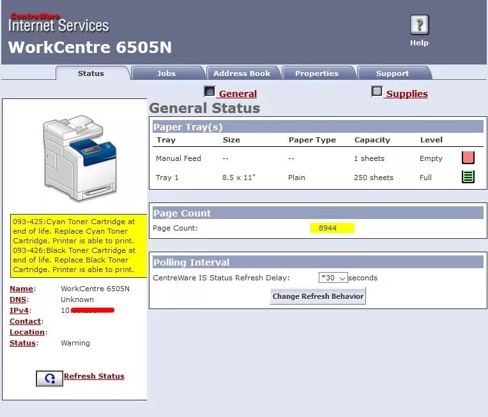Click the Full level text
The width and height of the screenshot is (488, 417).
pyautogui.click(x=425, y=178)
